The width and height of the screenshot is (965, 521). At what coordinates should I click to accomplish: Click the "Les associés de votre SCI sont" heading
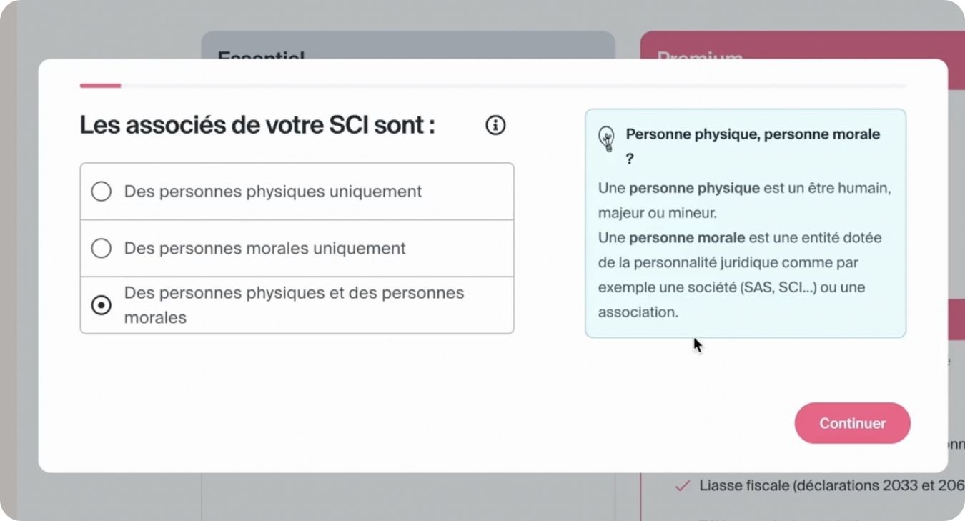[x=257, y=126]
